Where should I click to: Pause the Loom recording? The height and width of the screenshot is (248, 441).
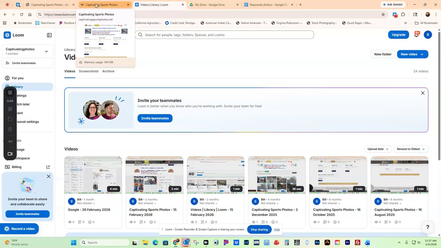click(x=10, y=109)
